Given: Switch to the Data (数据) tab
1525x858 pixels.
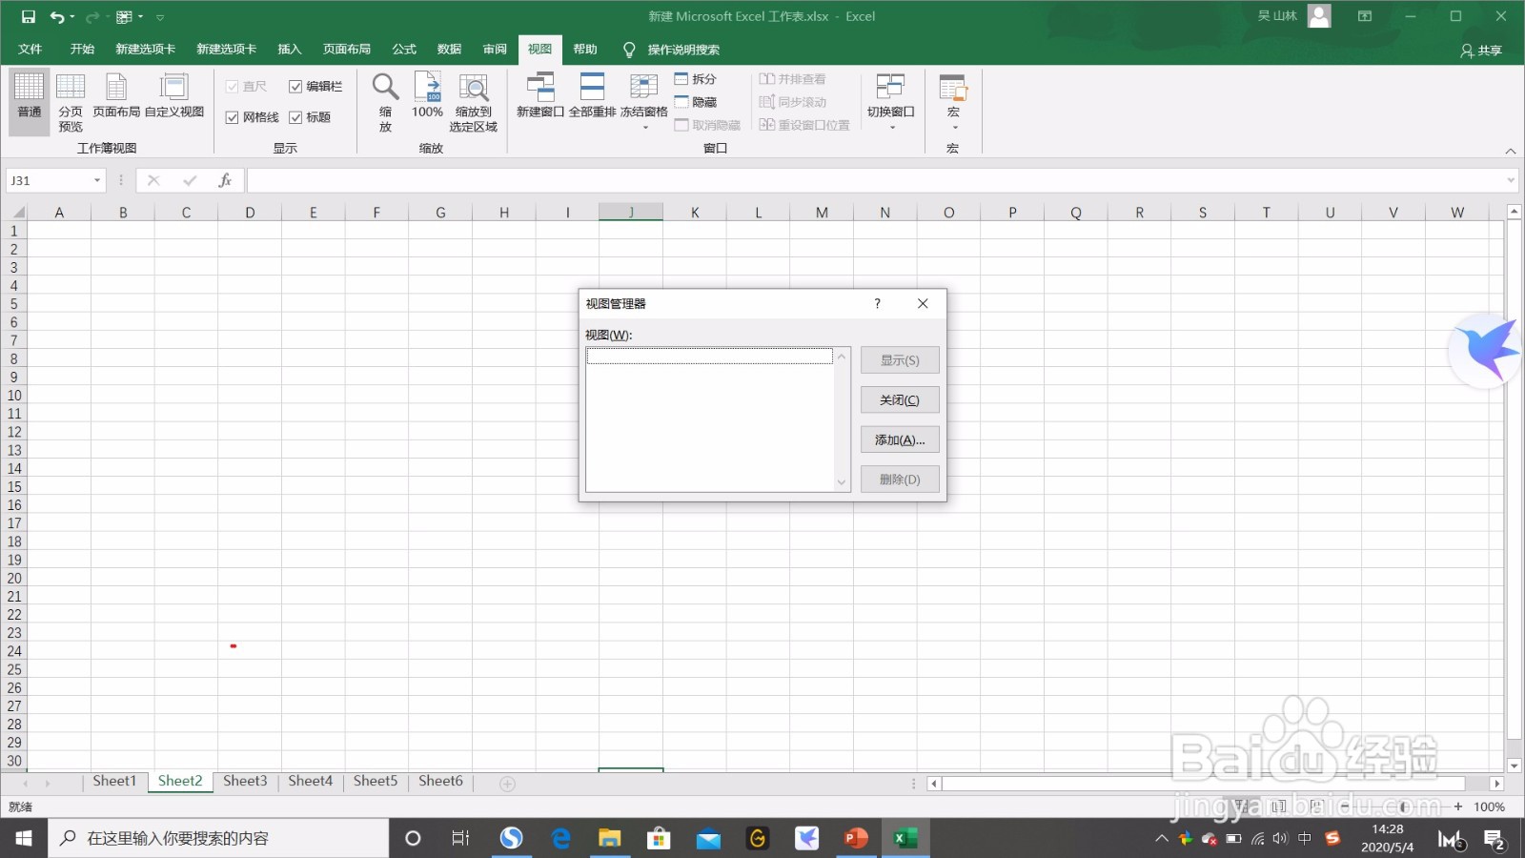Looking at the screenshot, I should click(x=449, y=50).
